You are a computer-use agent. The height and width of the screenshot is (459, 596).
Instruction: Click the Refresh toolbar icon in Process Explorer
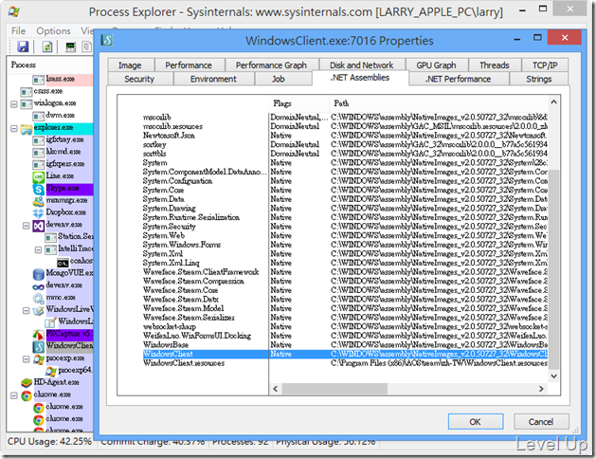pos(47,46)
